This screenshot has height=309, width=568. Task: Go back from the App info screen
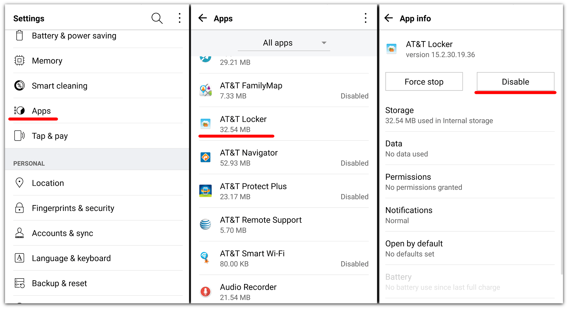tap(389, 18)
